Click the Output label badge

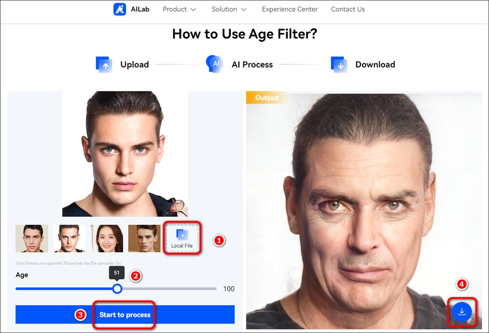tap(267, 98)
